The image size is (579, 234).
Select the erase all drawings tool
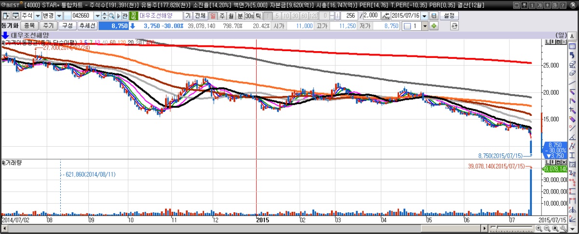pyautogui.click(x=572, y=65)
